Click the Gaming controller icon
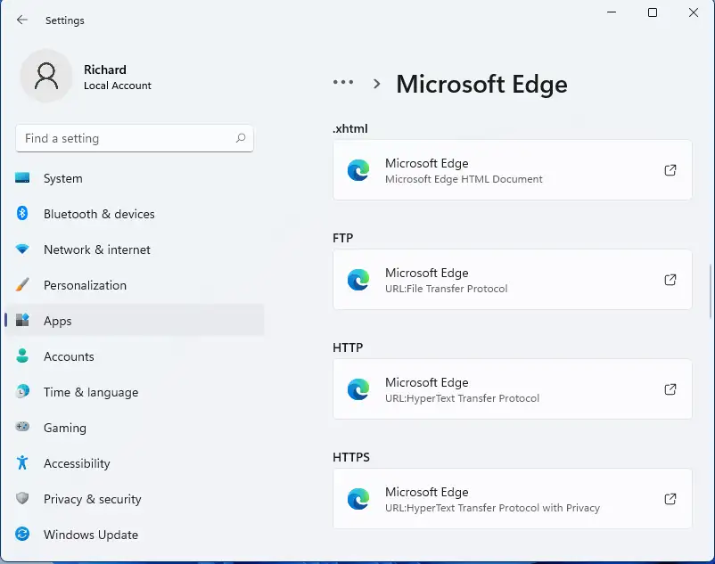The image size is (715, 564). click(22, 427)
